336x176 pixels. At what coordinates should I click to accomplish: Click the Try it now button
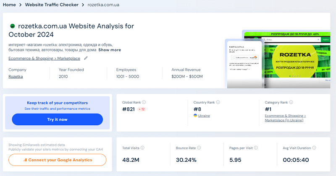pos(57,119)
